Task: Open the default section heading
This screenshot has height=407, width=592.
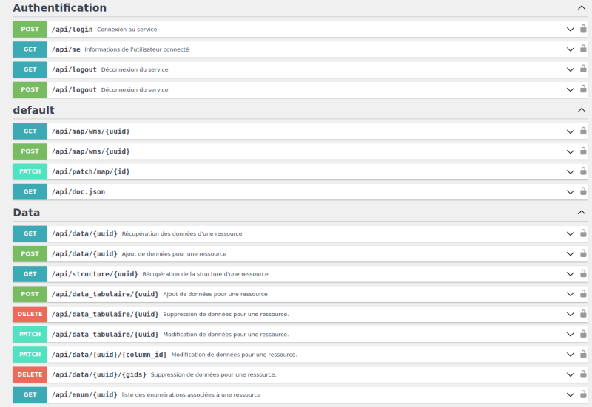Action: pyautogui.click(x=33, y=110)
